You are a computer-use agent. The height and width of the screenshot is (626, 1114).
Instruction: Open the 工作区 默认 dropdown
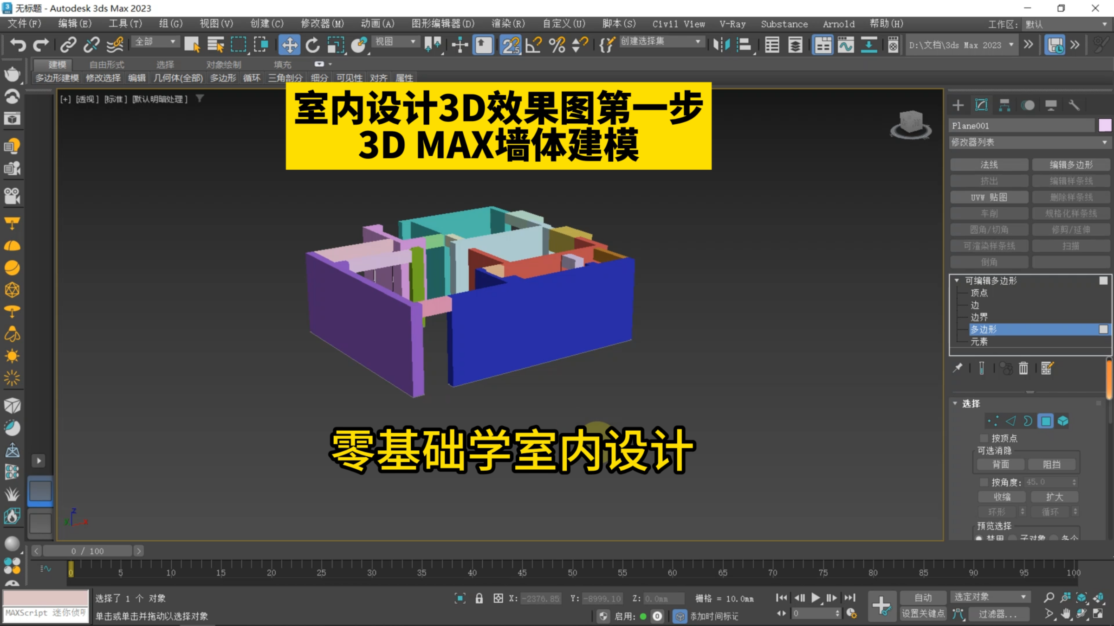point(1066,25)
